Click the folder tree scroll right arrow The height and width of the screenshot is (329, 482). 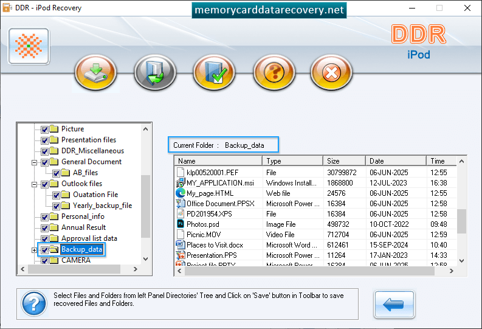(x=136, y=269)
